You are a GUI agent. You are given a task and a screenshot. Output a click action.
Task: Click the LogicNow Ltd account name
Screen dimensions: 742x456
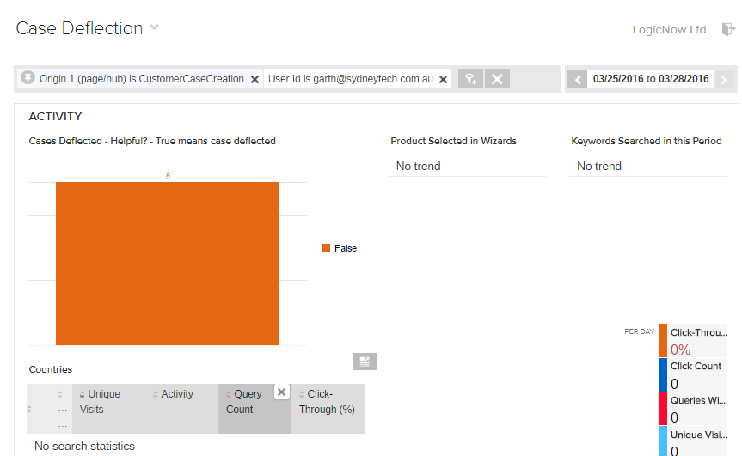pos(669,29)
